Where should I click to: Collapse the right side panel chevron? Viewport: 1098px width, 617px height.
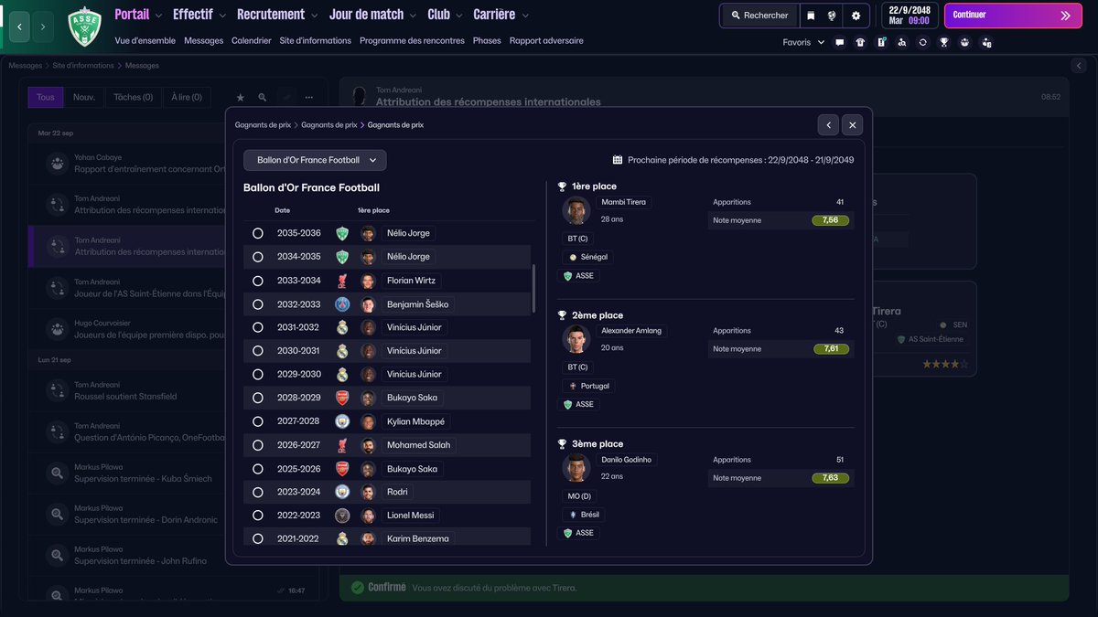click(x=1081, y=66)
